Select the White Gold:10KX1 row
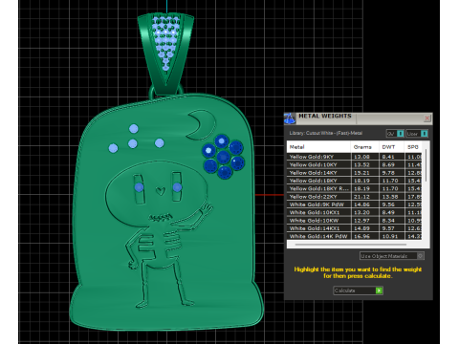 click(354, 212)
